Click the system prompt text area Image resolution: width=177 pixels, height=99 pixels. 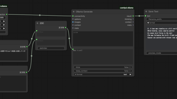click(103, 39)
